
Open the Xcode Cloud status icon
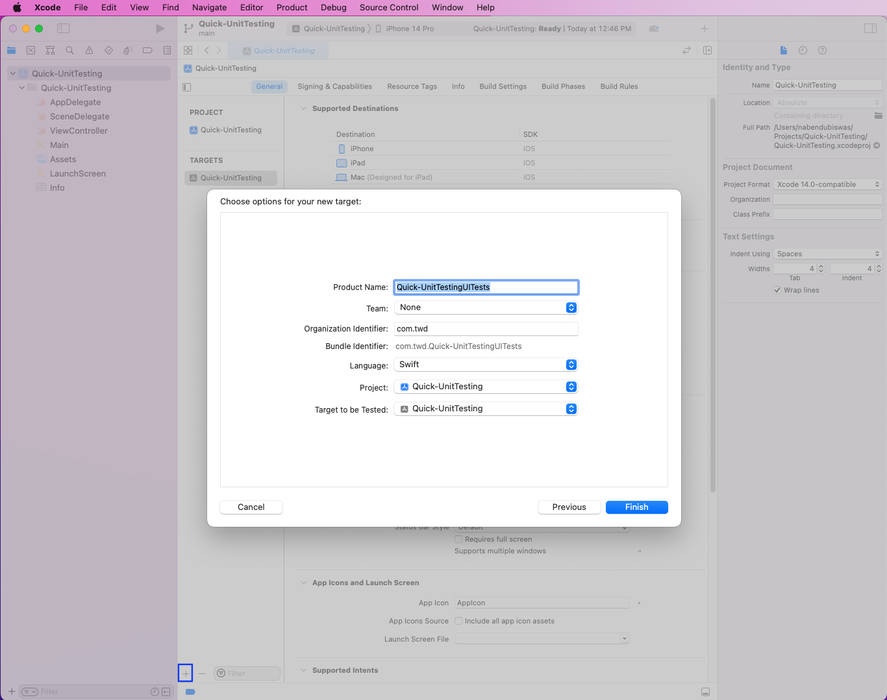[x=654, y=29]
